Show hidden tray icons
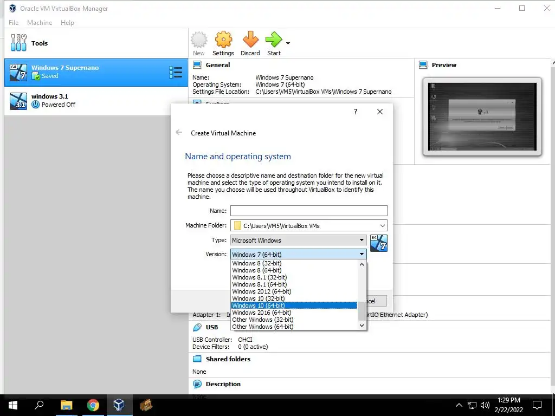The width and height of the screenshot is (555, 416). point(459,405)
